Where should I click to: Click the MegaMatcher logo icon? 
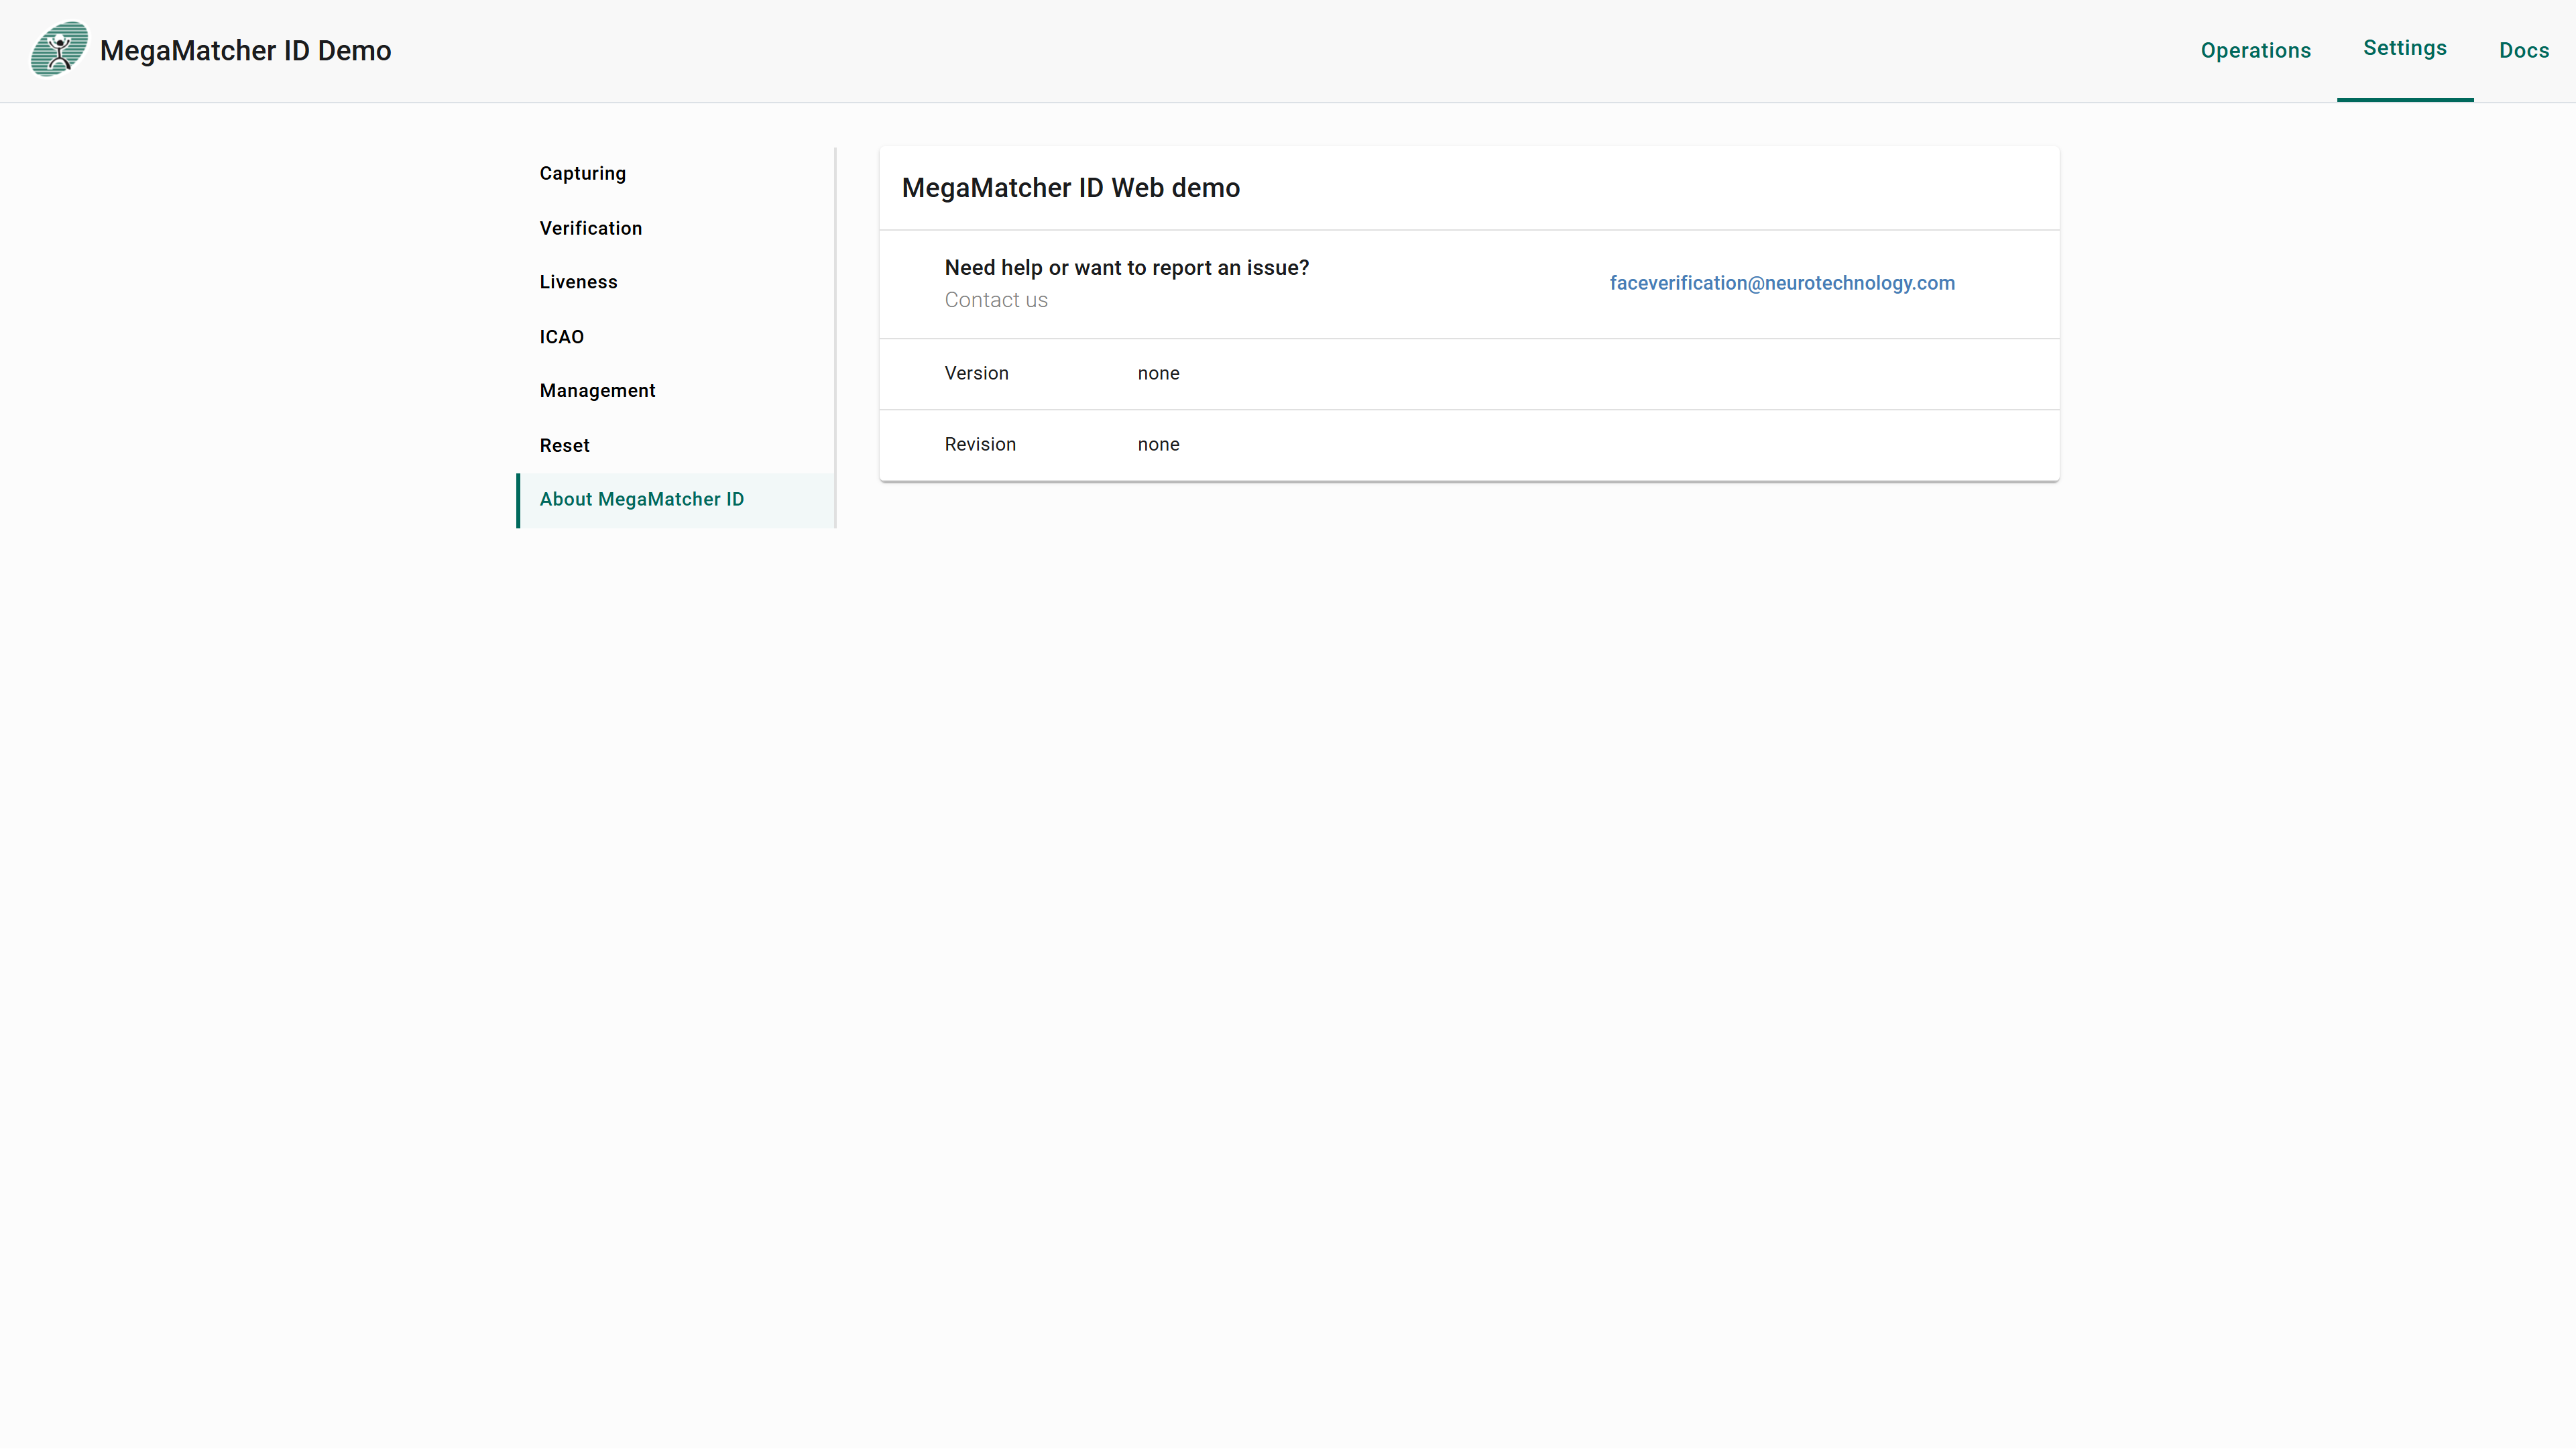59,50
